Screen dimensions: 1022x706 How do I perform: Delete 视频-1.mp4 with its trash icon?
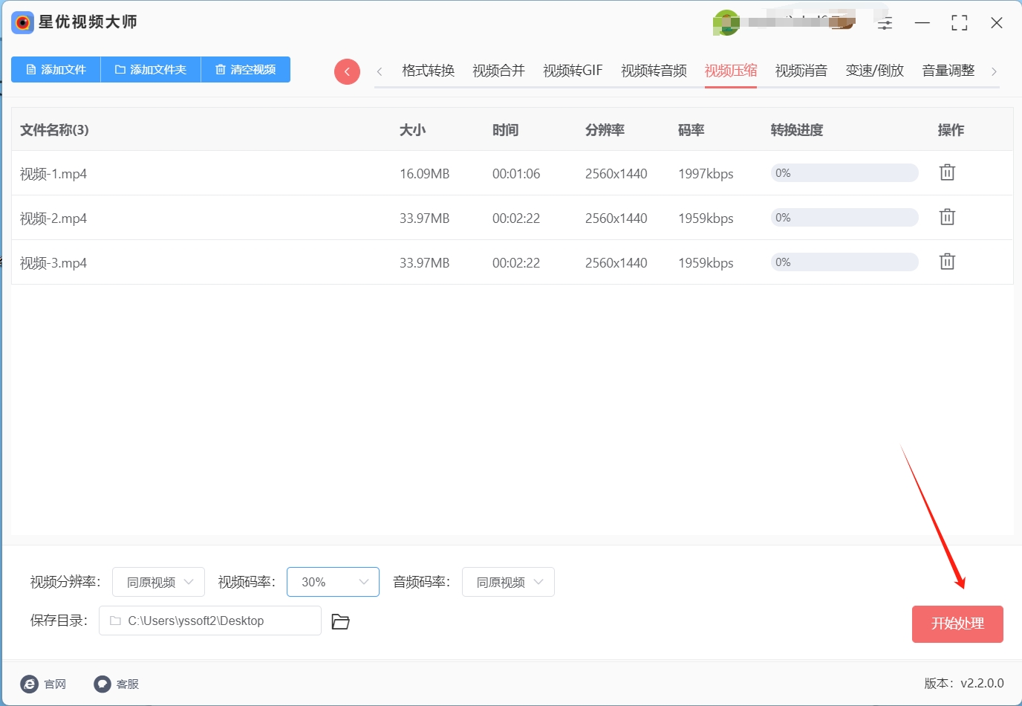947,172
